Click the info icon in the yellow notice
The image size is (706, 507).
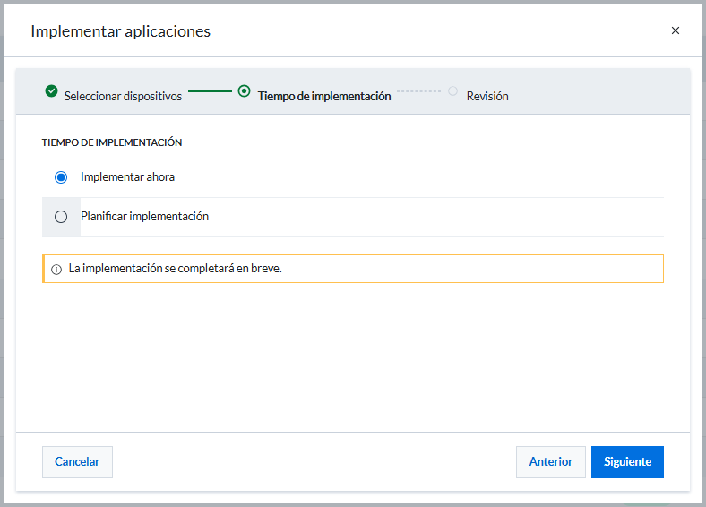pyautogui.click(x=56, y=270)
